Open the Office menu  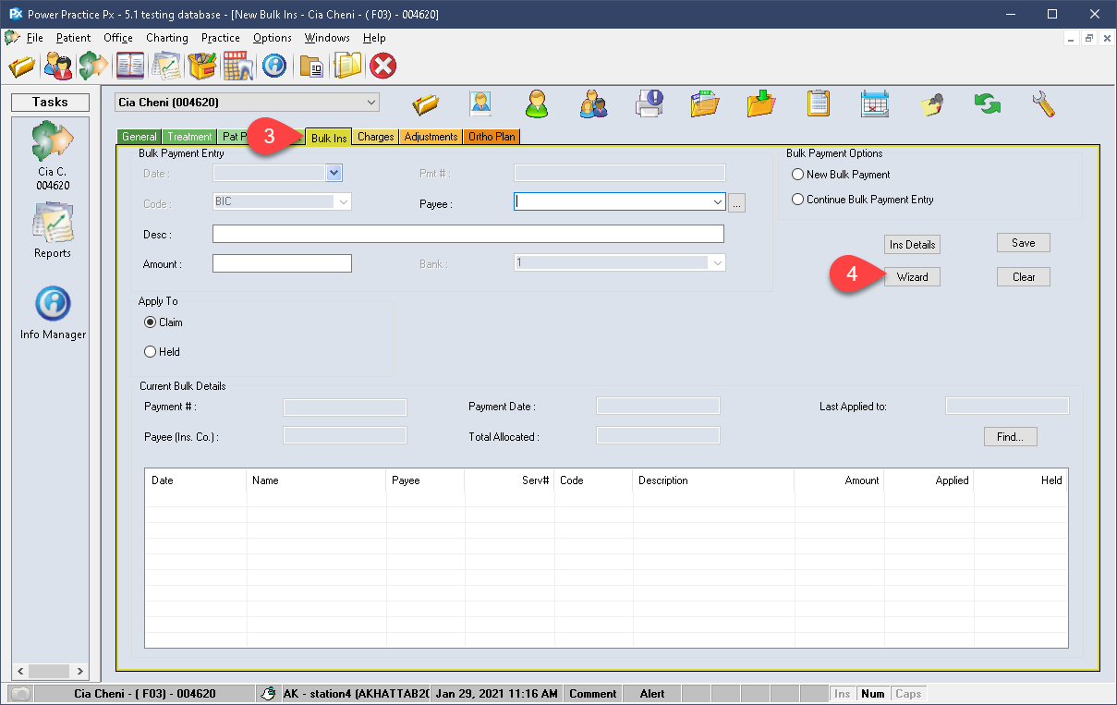click(118, 38)
